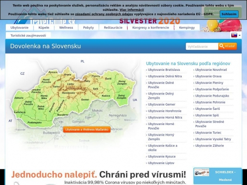This screenshot has width=247, height=185.
Task: Open Ubytovanie Záhorie link
Action: (210, 146)
